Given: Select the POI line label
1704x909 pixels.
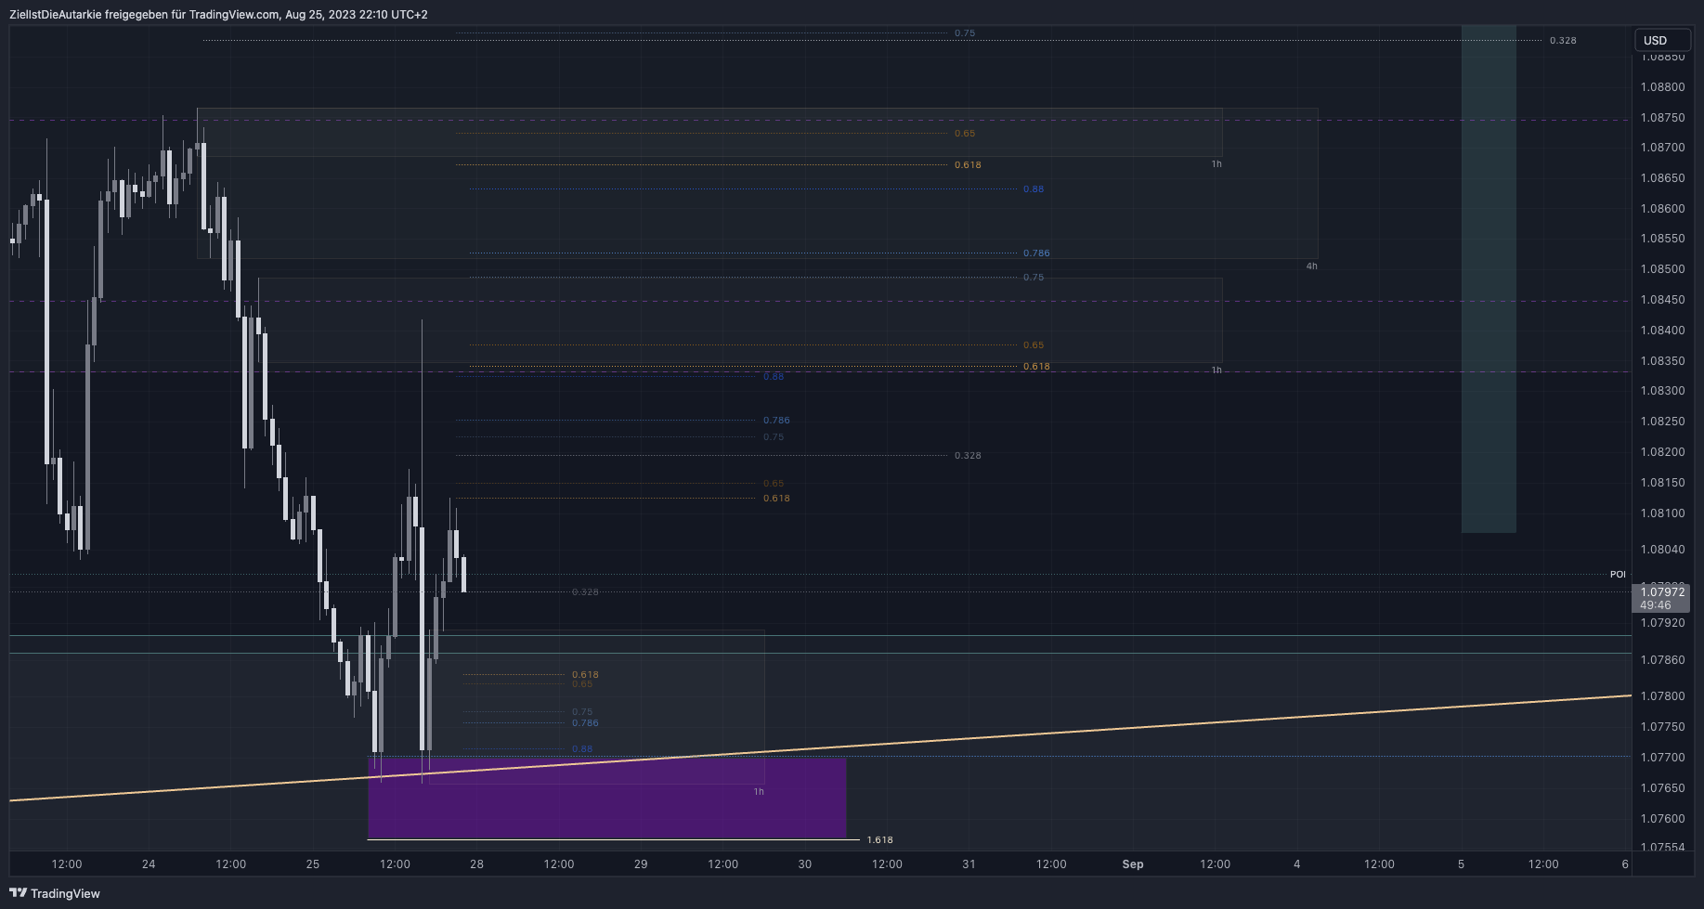Looking at the screenshot, I should point(1618,575).
